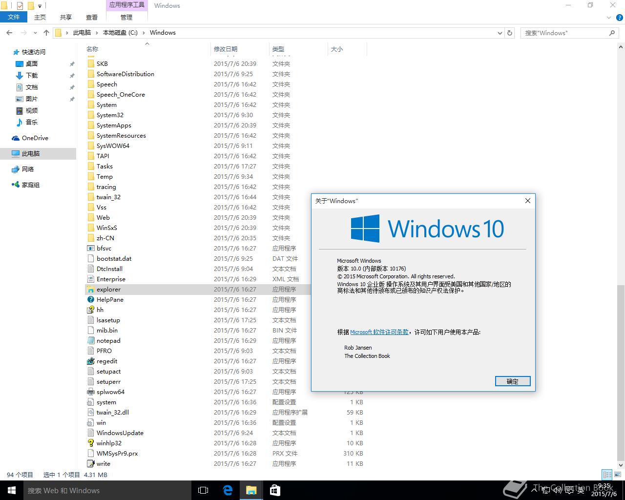Click the file list vertical scrollbar
The image size is (625, 500).
coord(621,373)
